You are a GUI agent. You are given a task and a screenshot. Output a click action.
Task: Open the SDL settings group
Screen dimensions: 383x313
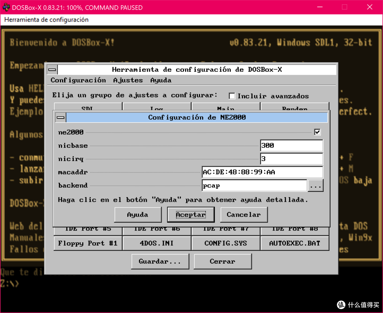click(87, 108)
